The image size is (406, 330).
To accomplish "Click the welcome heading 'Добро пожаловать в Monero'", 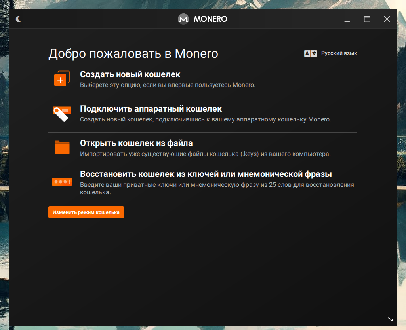I will click(x=133, y=54).
